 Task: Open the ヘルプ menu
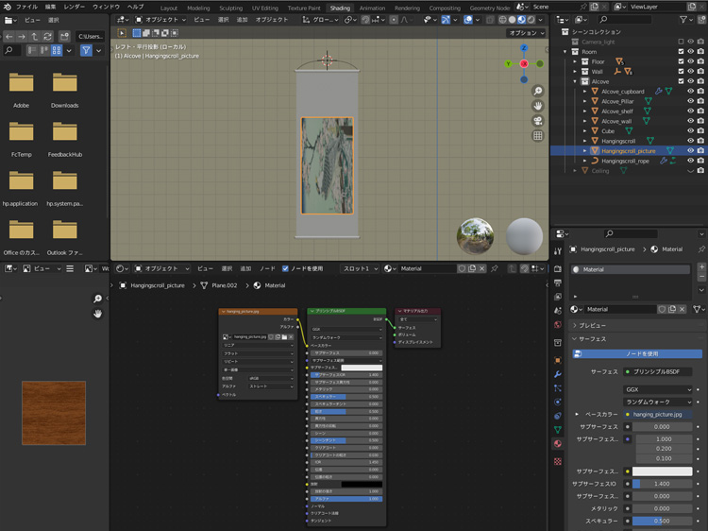tap(135, 7)
